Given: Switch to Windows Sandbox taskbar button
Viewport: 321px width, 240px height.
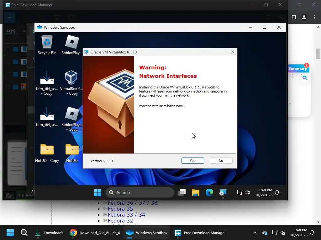Looking at the screenshot, I should [x=147, y=232].
